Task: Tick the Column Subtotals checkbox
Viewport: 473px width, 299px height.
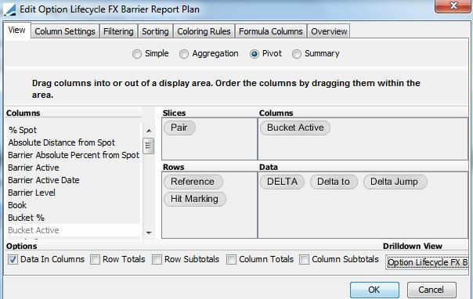Action: (304, 260)
